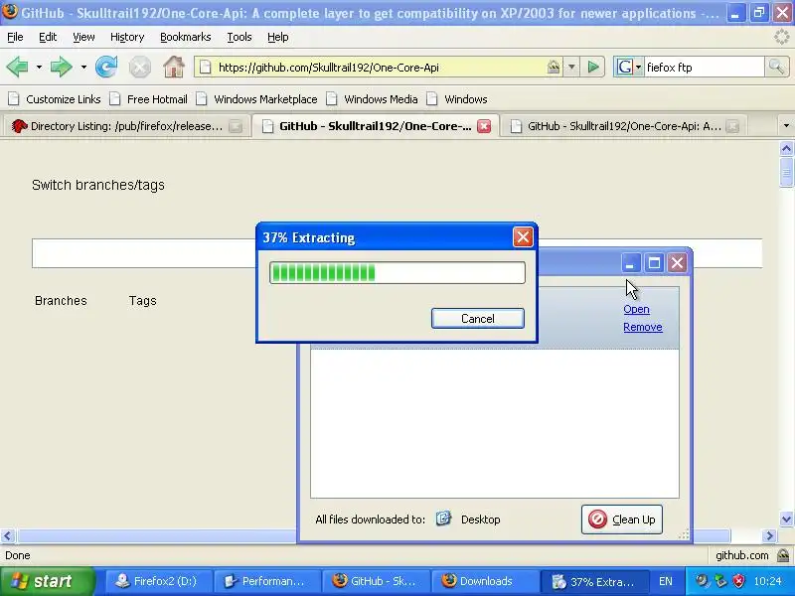Click 'Switch branches/tags' text
The image size is (795, 596).
click(x=98, y=185)
